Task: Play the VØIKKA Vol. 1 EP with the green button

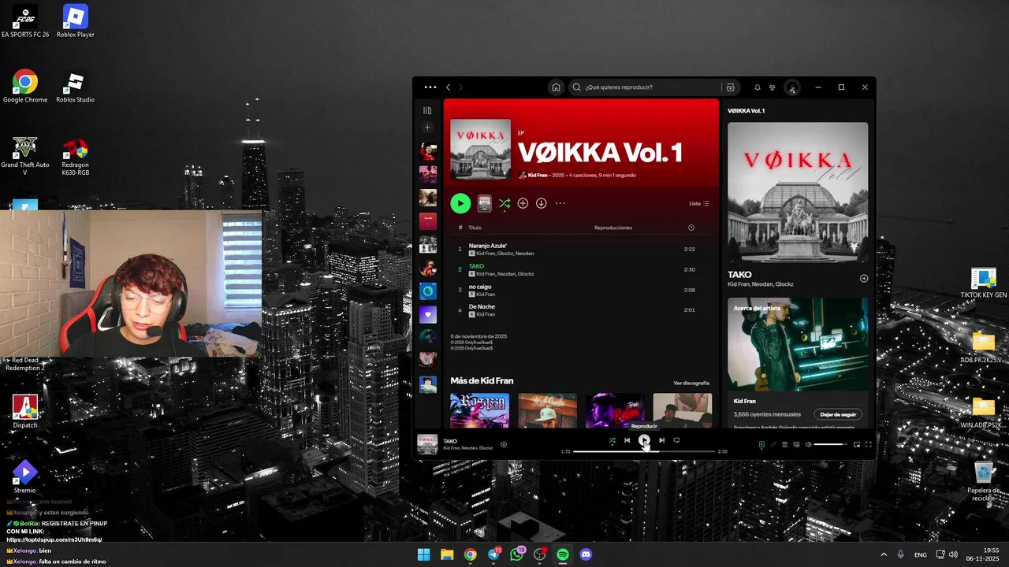Action: point(460,203)
